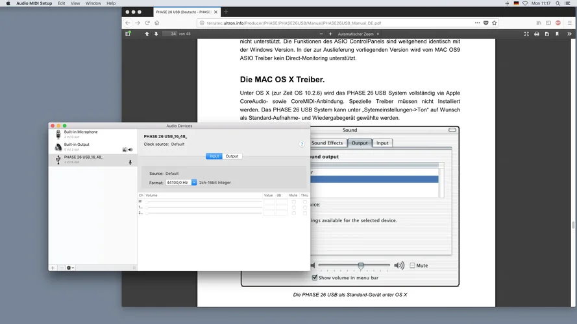Toggle Firefox sidebar icon
The width and height of the screenshot is (577, 324).
pos(548,23)
